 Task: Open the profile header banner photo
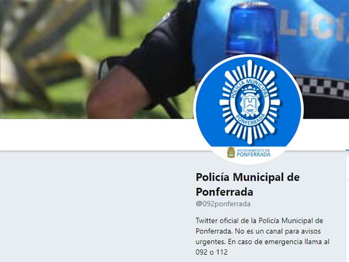click(175, 59)
